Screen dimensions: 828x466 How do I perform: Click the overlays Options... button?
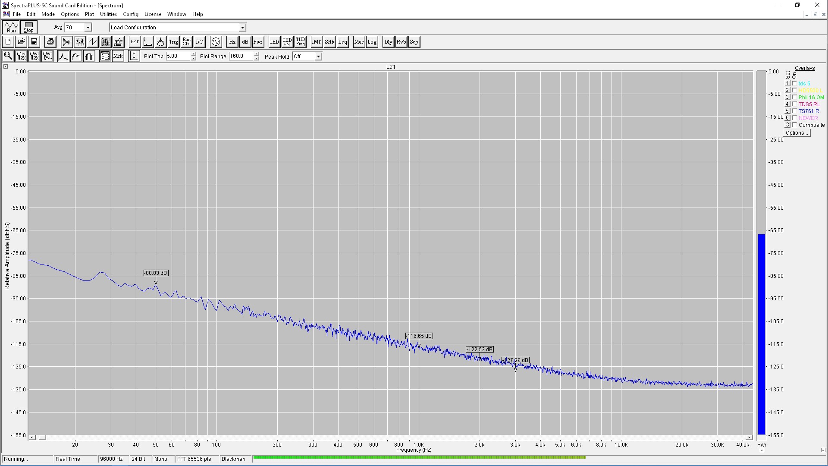click(x=797, y=133)
